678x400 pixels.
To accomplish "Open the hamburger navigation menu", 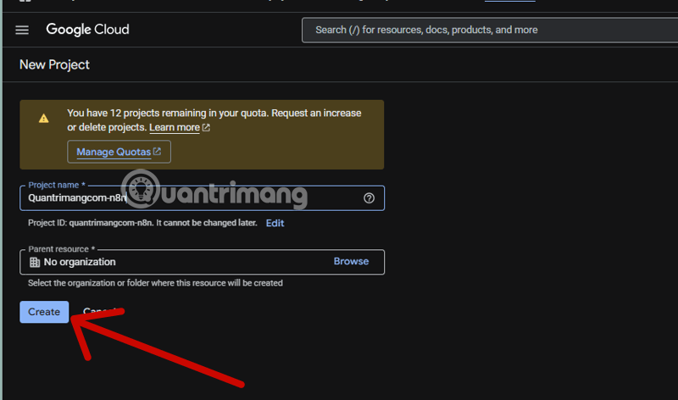I will [x=22, y=30].
